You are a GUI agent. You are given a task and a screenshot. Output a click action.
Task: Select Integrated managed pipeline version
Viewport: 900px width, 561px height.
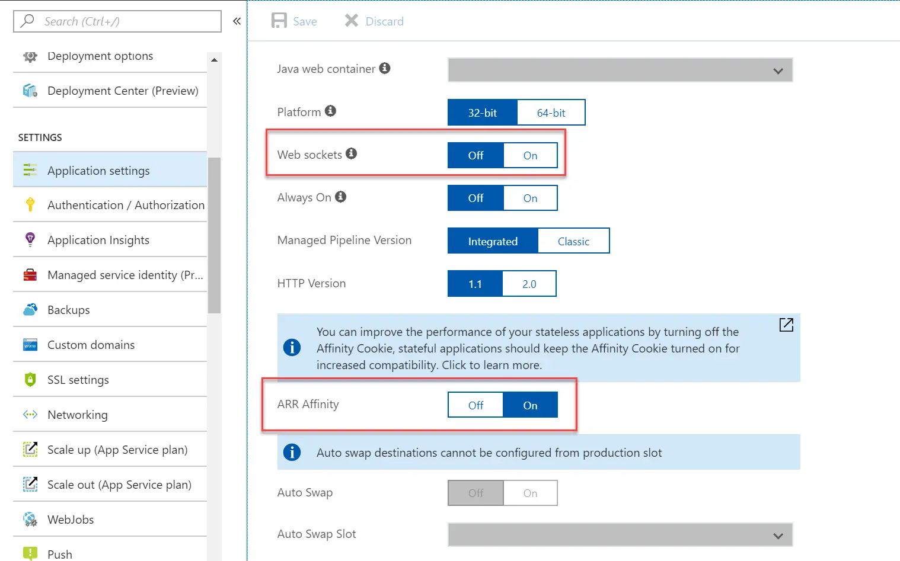493,241
